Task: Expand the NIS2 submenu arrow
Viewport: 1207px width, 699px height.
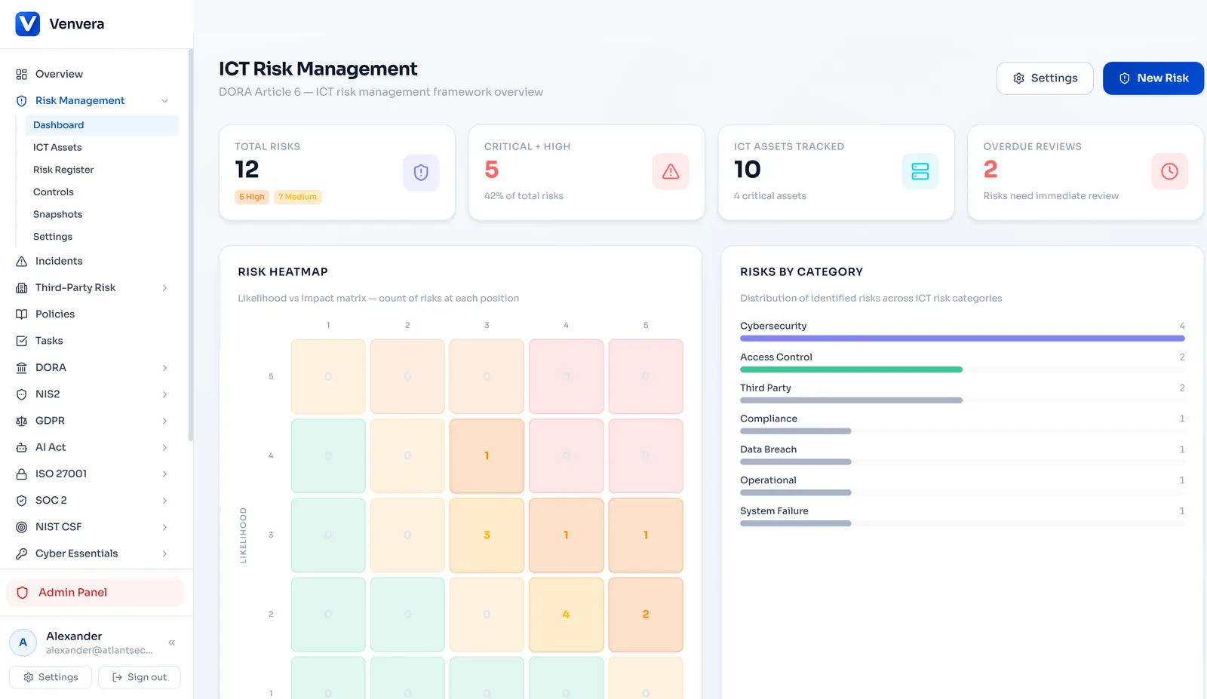Action: tap(164, 394)
